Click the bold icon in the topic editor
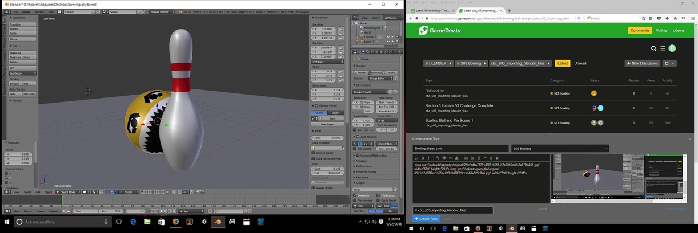Image resolution: width=698 pixels, height=233 pixels. click(422, 158)
